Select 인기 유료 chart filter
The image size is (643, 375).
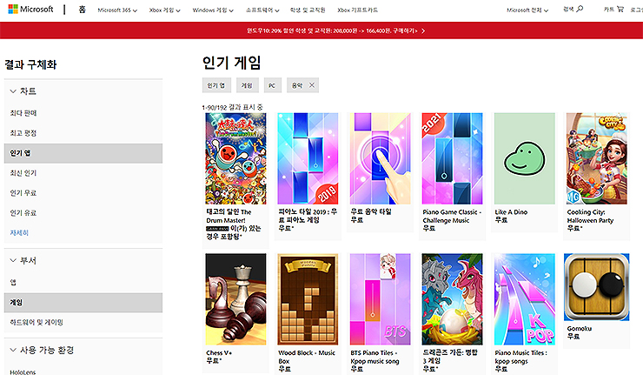23,213
